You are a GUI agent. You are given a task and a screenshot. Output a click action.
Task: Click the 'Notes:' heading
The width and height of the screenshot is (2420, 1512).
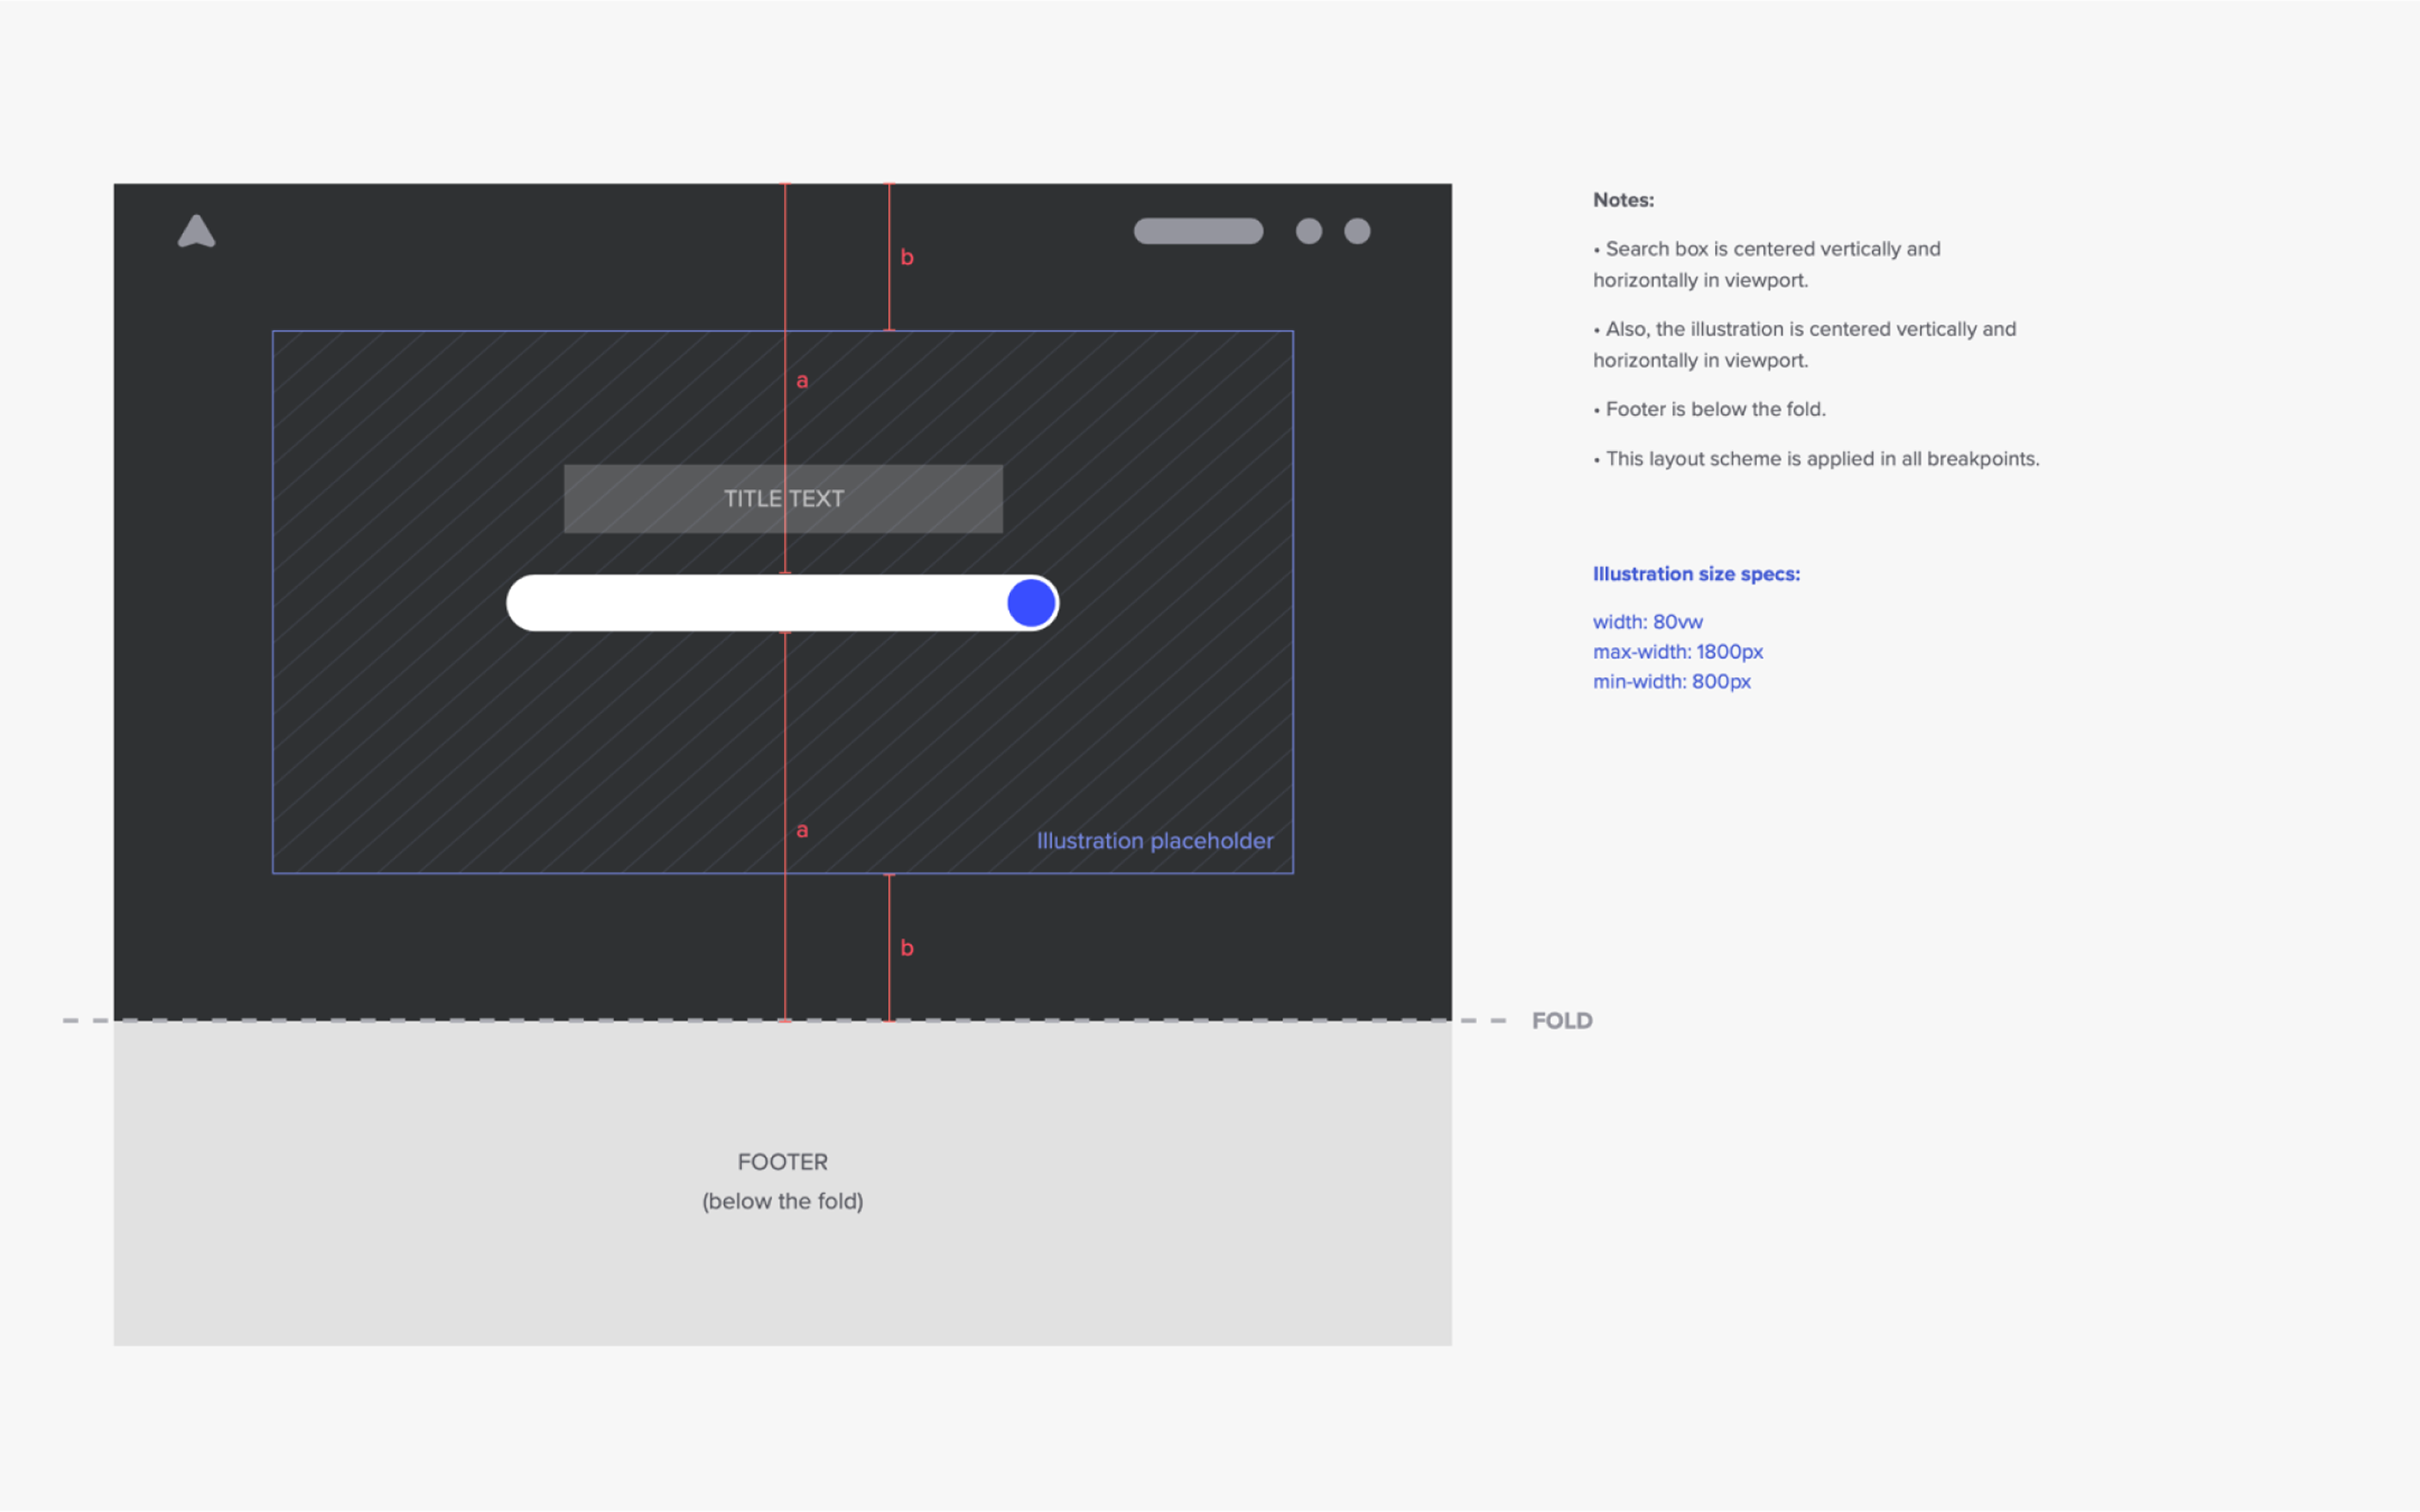1623,200
